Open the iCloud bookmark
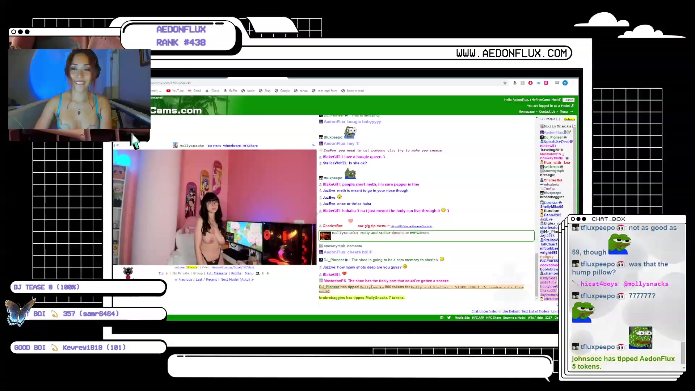This screenshot has height=391, width=695. point(212,91)
